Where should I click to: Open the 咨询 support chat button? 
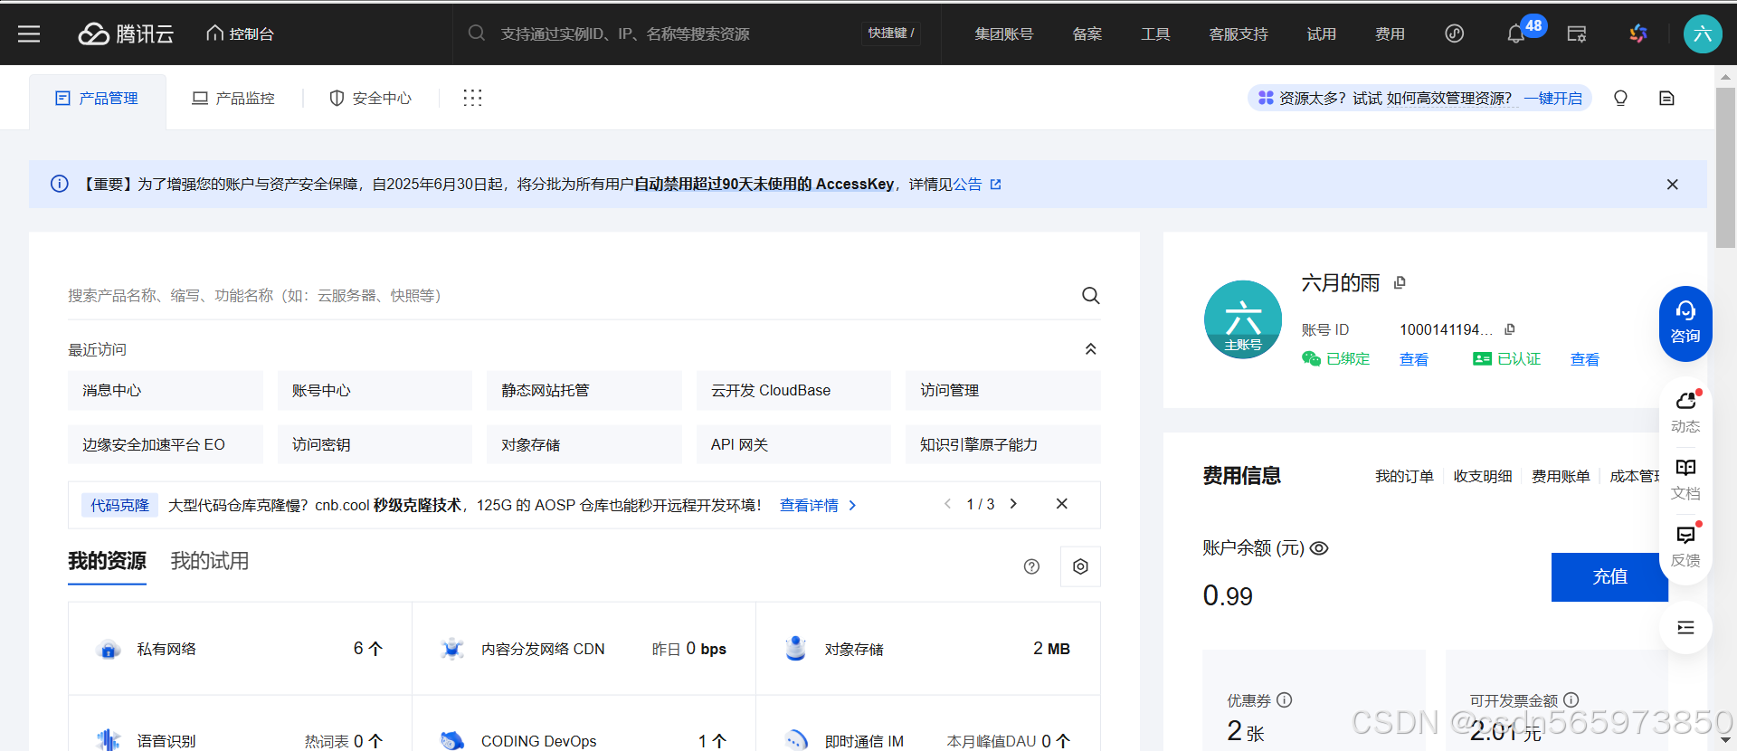coord(1685,323)
